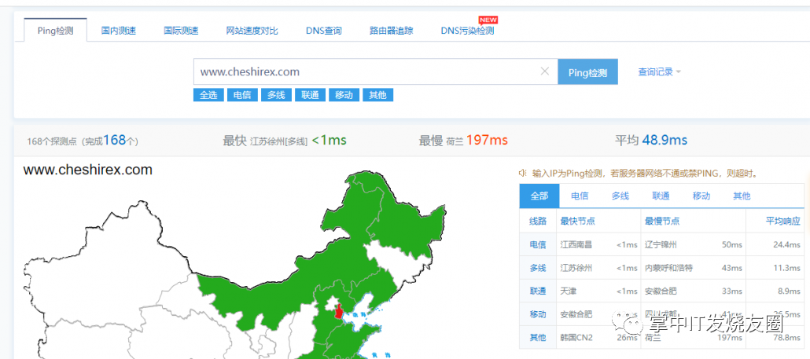Clear the domain input with the X icon
This screenshot has width=810, height=359.
(544, 71)
